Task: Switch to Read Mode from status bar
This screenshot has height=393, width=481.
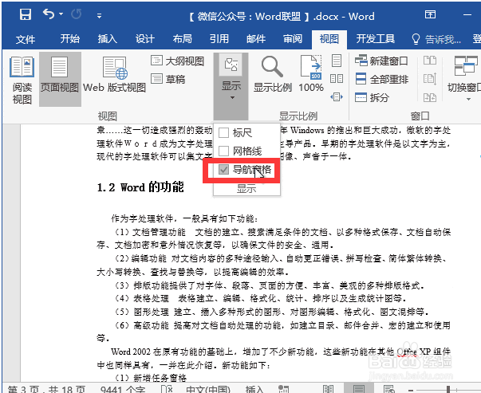Action: click(x=328, y=389)
